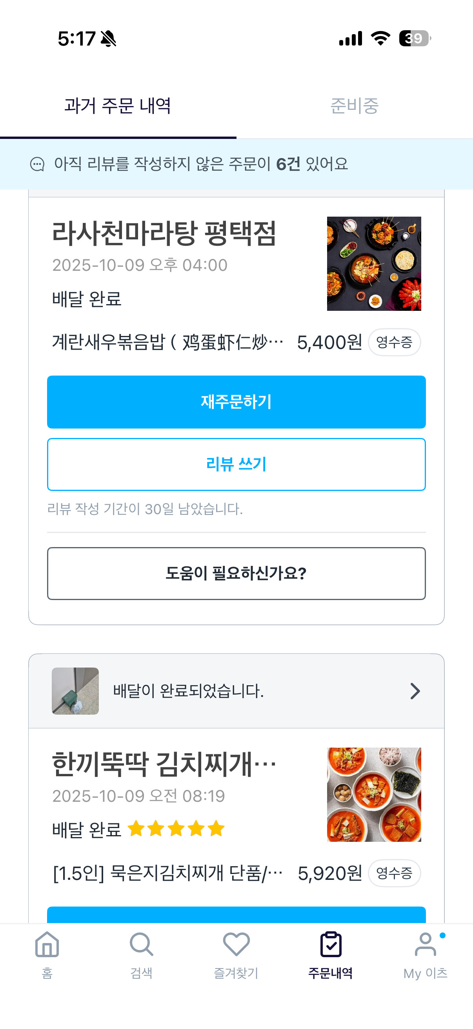Open the 홈 home icon
Viewport: 473px width, 1029px height.
pos(47,944)
